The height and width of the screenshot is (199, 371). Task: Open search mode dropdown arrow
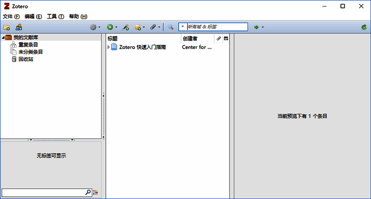pos(182,27)
